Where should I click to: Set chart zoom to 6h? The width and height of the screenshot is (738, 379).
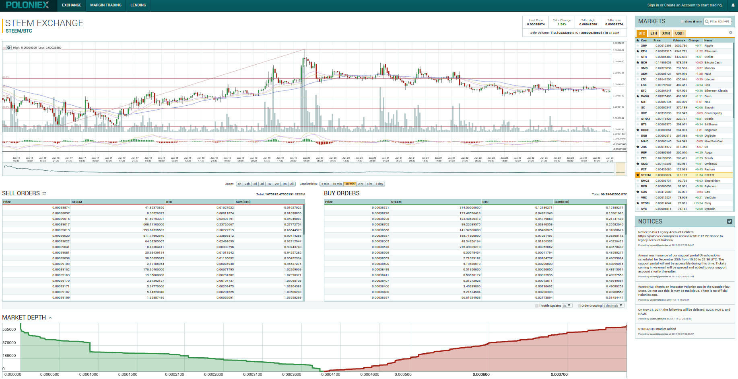[239, 184]
